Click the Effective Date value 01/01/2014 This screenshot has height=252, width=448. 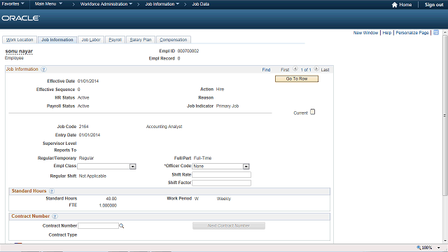(x=88, y=81)
